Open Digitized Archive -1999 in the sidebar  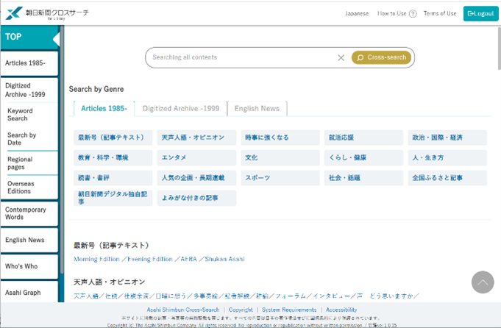coord(29,90)
